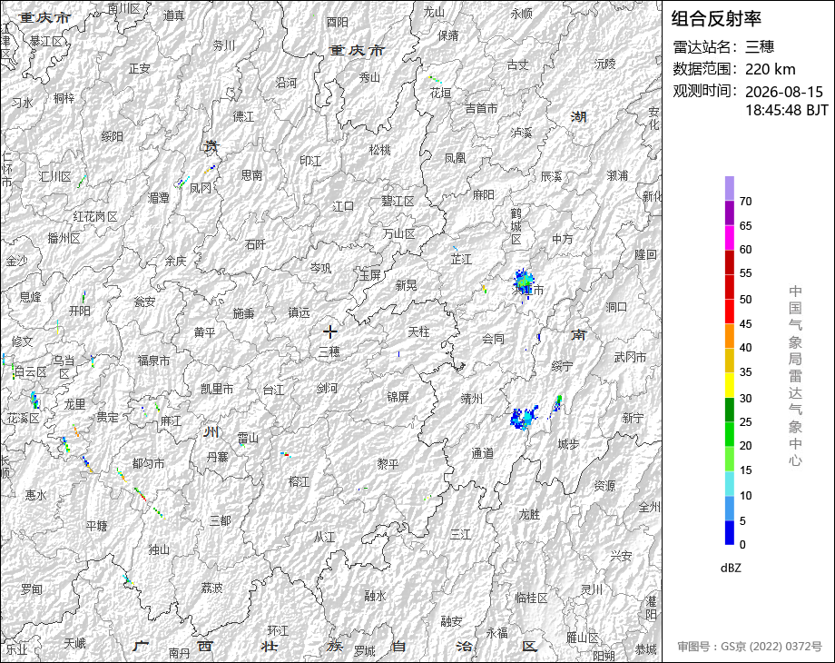Click the 吉首市 city label on map
Viewport: 835px width, 663px height.
[x=481, y=109]
